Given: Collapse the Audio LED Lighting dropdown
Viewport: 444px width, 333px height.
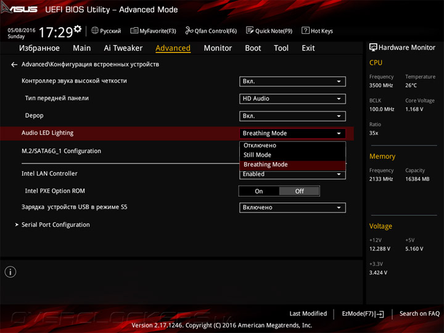Looking at the screenshot, I should coord(292,133).
